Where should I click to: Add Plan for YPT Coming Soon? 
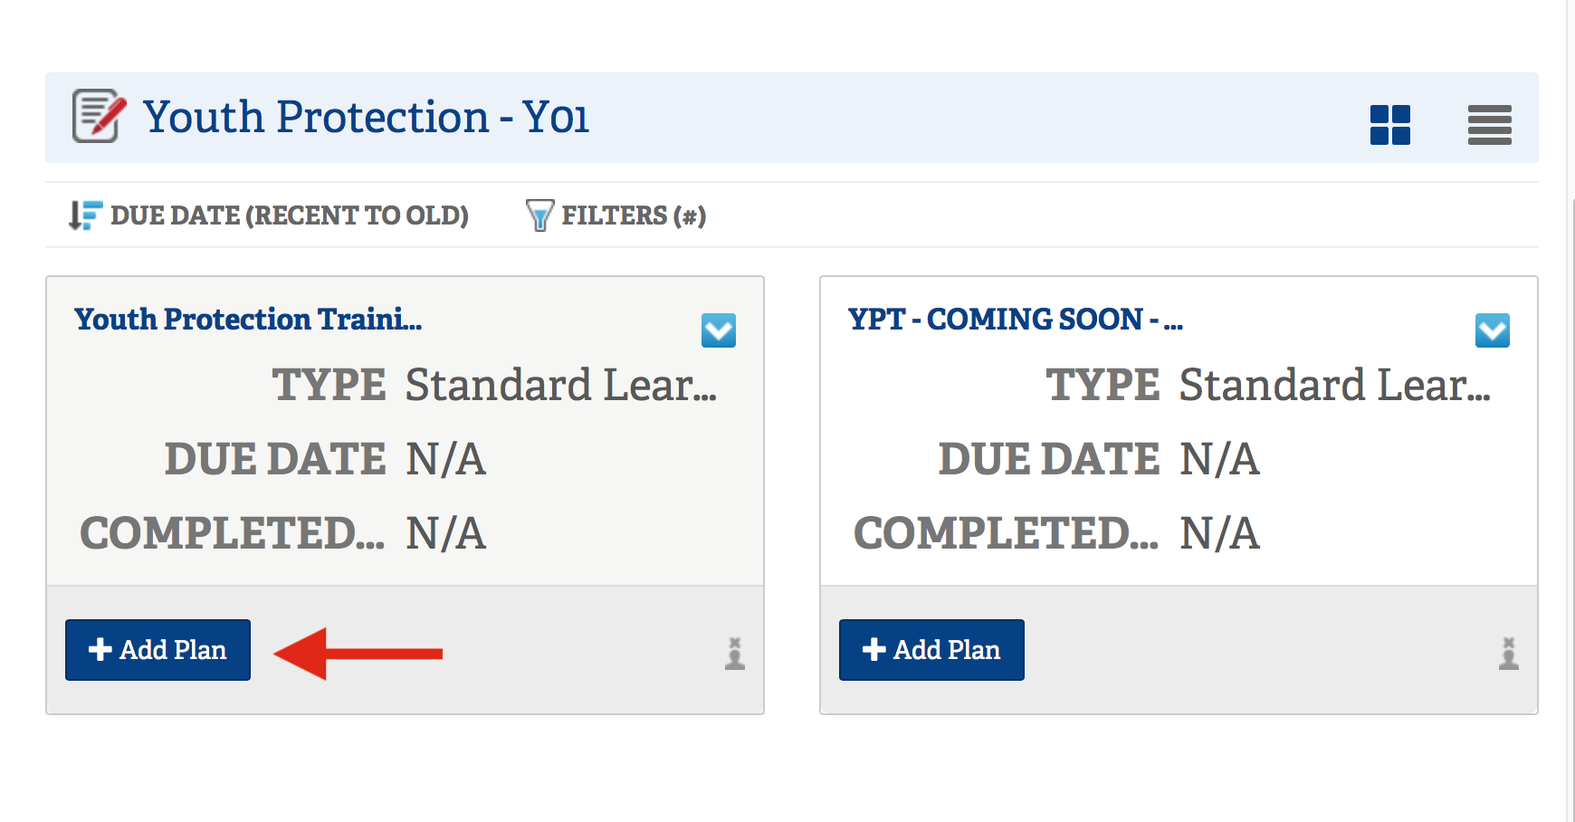(x=931, y=650)
